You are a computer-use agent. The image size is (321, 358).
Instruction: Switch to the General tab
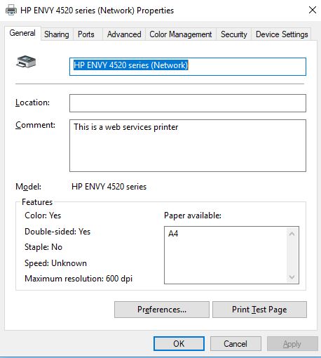22,33
